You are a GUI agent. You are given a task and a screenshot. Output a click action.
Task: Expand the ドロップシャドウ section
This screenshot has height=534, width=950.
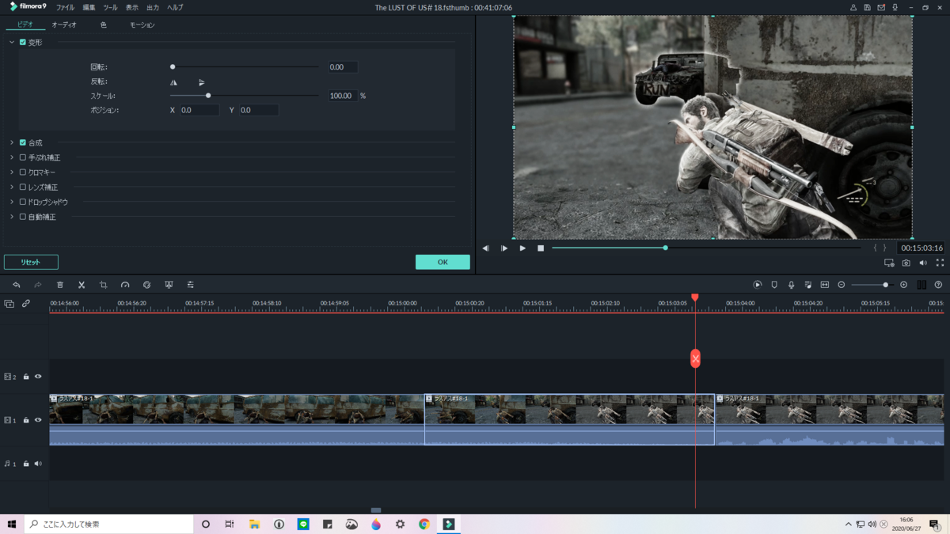tap(12, 202)
